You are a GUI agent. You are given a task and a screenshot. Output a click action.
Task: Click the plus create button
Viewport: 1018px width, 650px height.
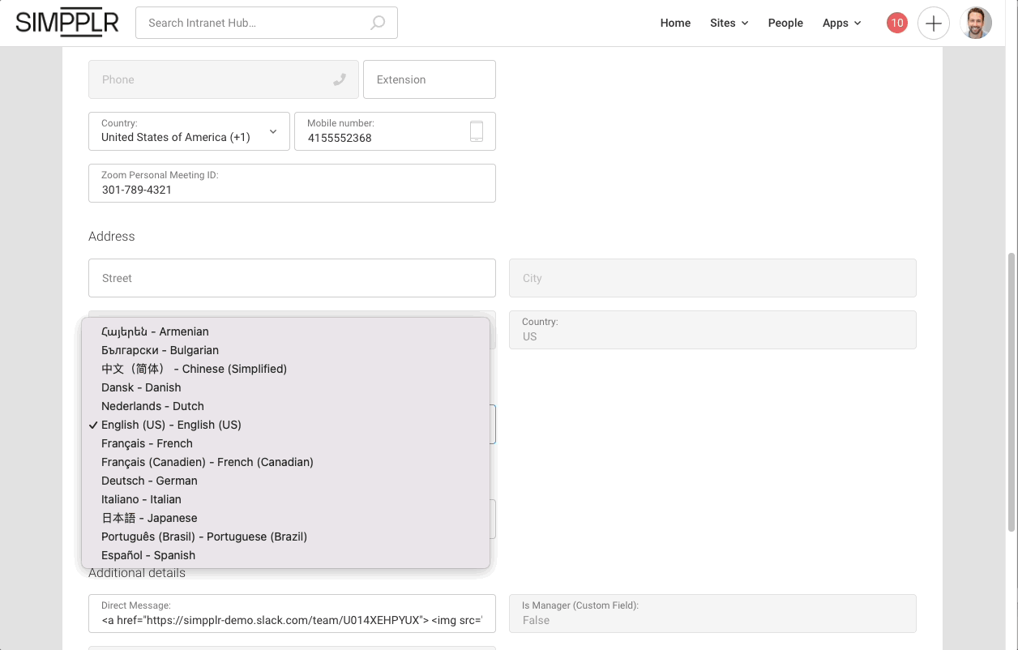click(934, 24)
